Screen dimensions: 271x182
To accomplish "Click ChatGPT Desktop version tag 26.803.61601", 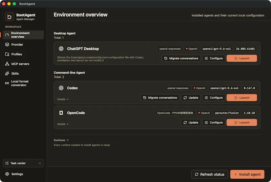I will pos(245,49).
